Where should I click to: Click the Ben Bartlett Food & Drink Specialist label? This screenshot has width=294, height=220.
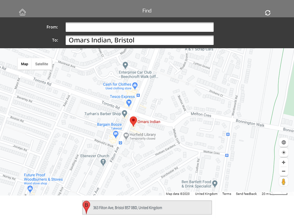pos(196,184)
